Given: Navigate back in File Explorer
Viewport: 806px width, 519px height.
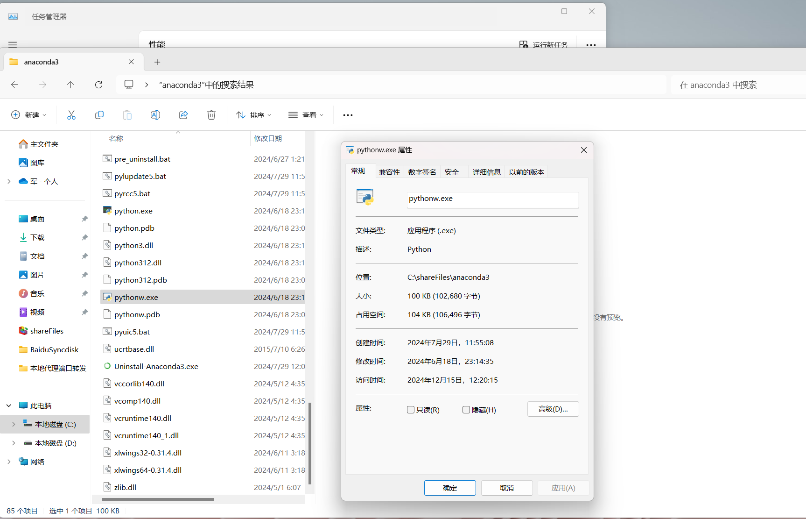Looking at the screenshot, I should point(14,85).
